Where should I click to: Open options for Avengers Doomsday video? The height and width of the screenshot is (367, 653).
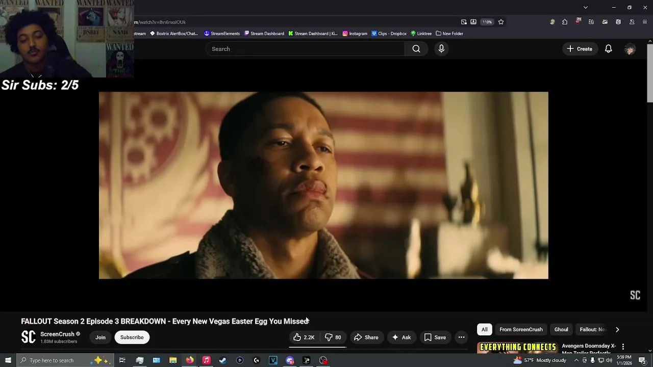coord(623,347)
